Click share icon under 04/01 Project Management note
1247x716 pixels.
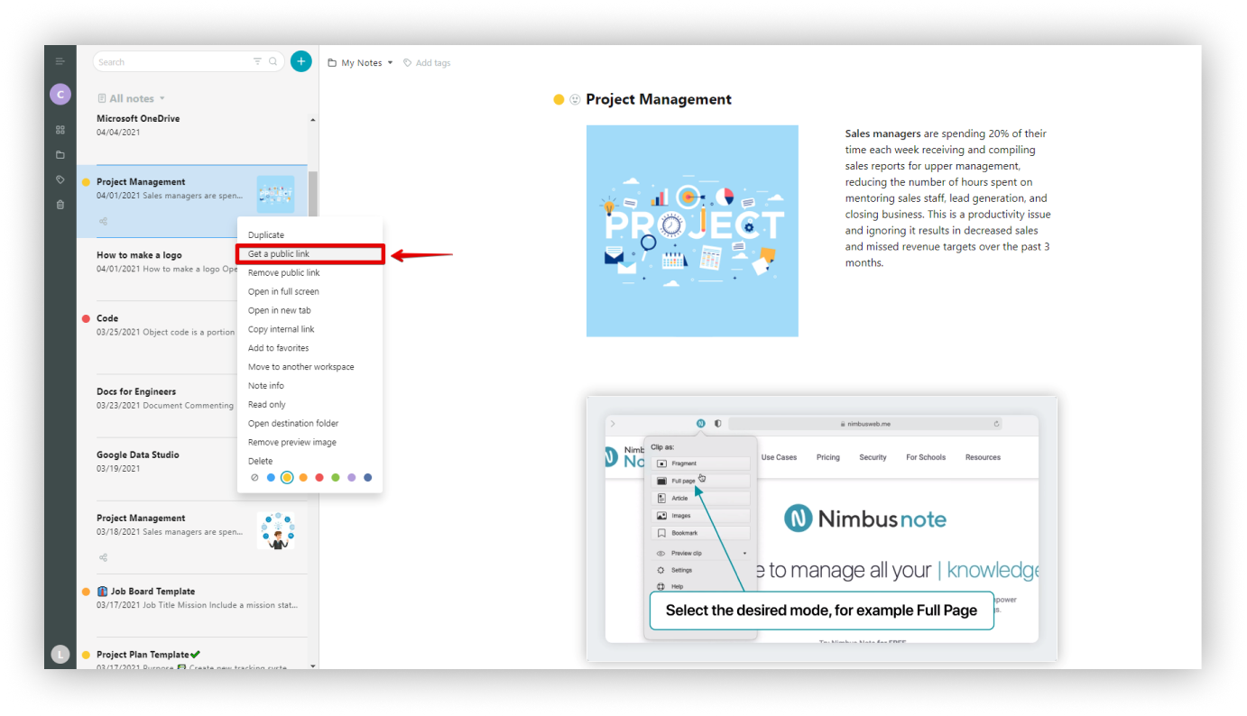[103, 221]
